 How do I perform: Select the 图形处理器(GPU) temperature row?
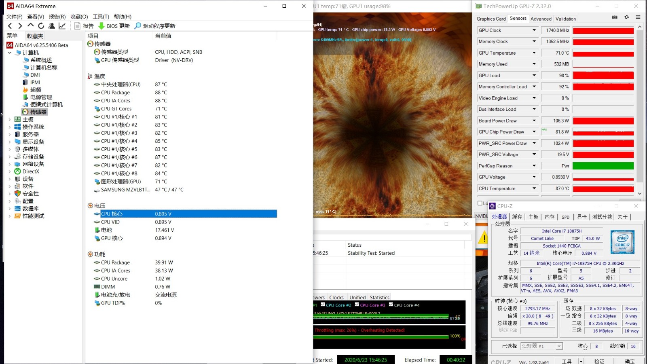(x=182, y=182)
